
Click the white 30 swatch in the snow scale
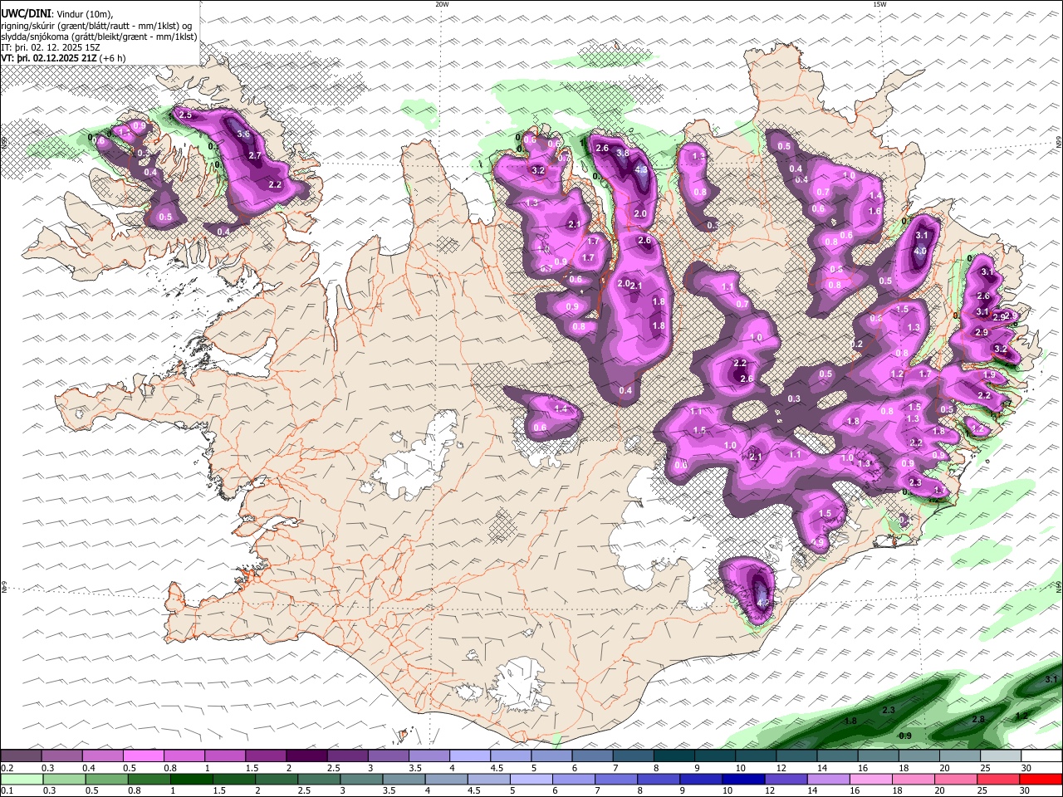(x=1041, y=755)
